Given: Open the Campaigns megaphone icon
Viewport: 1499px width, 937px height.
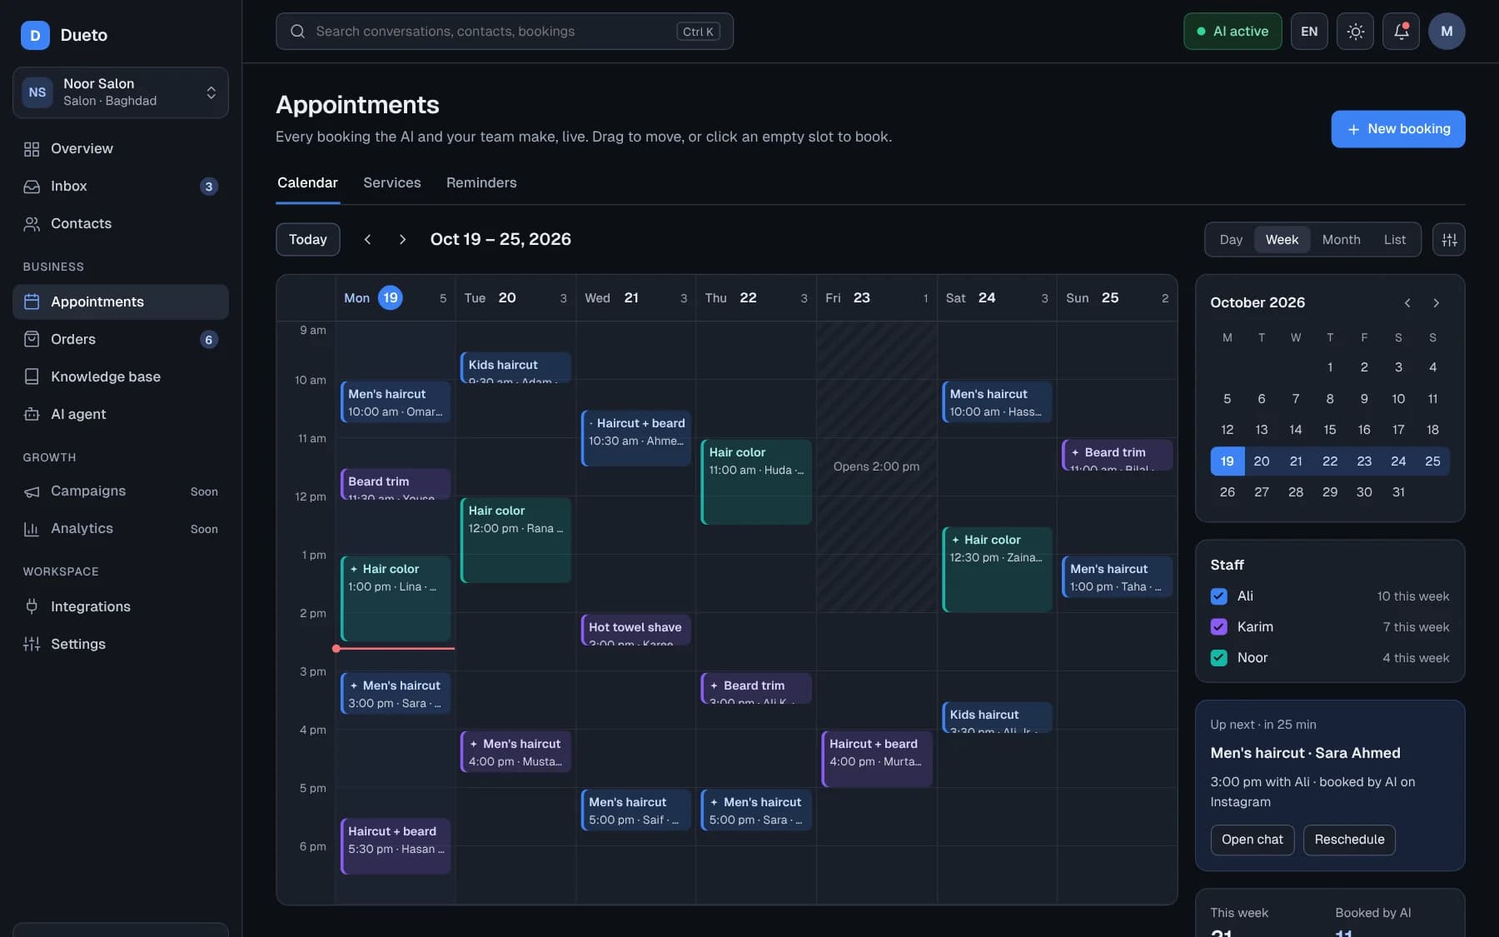Looking at the screenshot, I should 32,491.
